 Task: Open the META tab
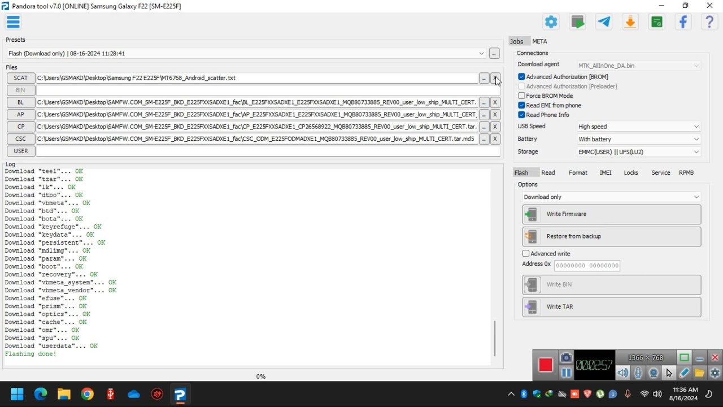coord(539,41)
